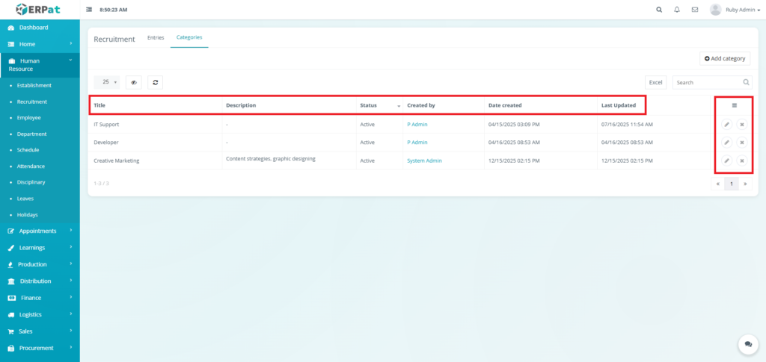Edit the IT Support category
The image size is (766, 362).
(x=726, y=124)
